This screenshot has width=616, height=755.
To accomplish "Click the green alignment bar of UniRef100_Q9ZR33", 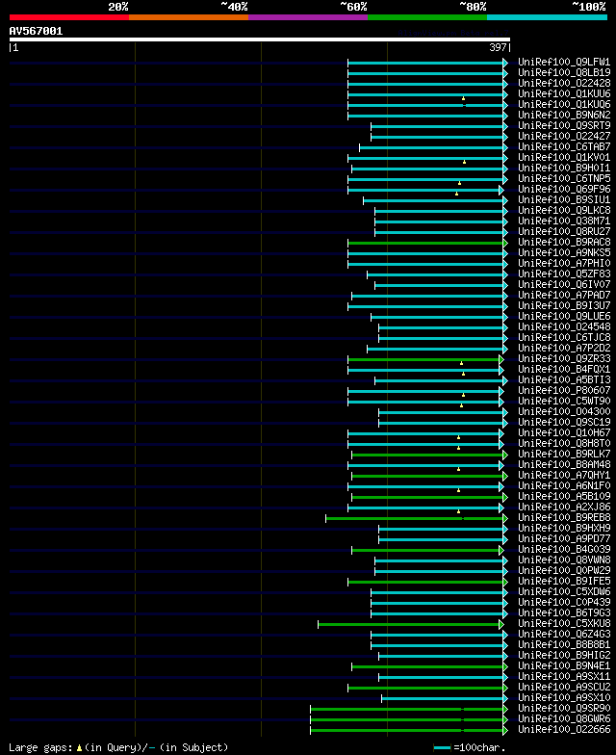I will click(x=423, y=360).
